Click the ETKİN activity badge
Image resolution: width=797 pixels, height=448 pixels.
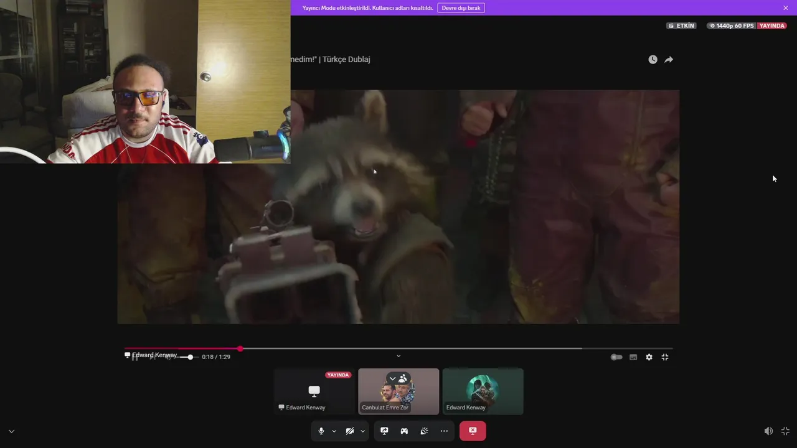tap(681, 26)
